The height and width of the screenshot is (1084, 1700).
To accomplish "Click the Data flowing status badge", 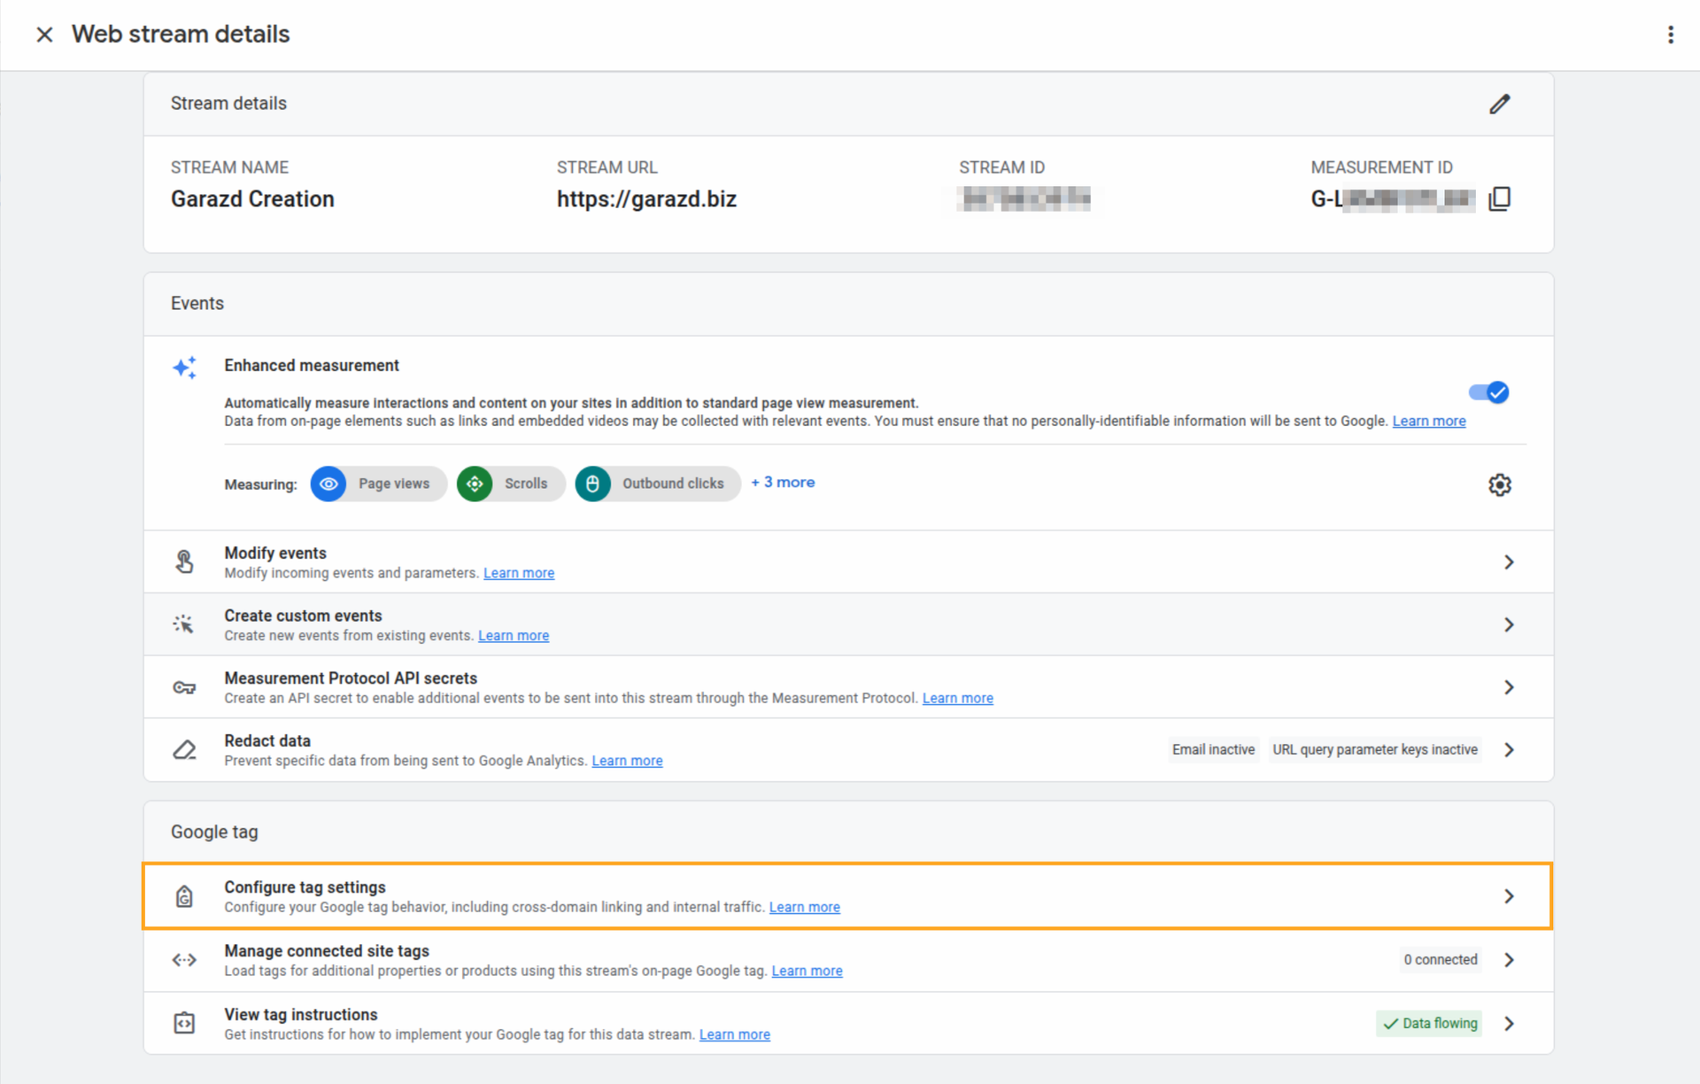I will coord(1429,1024).
